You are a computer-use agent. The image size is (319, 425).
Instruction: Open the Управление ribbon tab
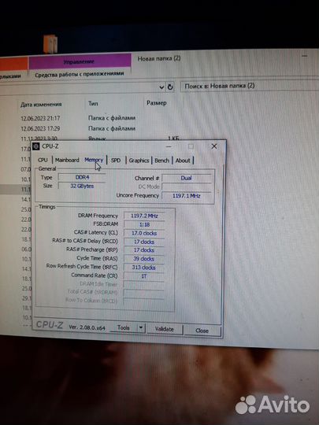(80, 61)
